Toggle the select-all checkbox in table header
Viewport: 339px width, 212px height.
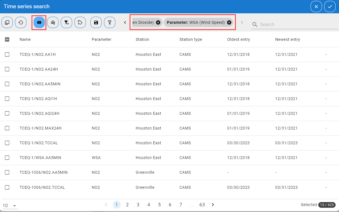(7, 39)
